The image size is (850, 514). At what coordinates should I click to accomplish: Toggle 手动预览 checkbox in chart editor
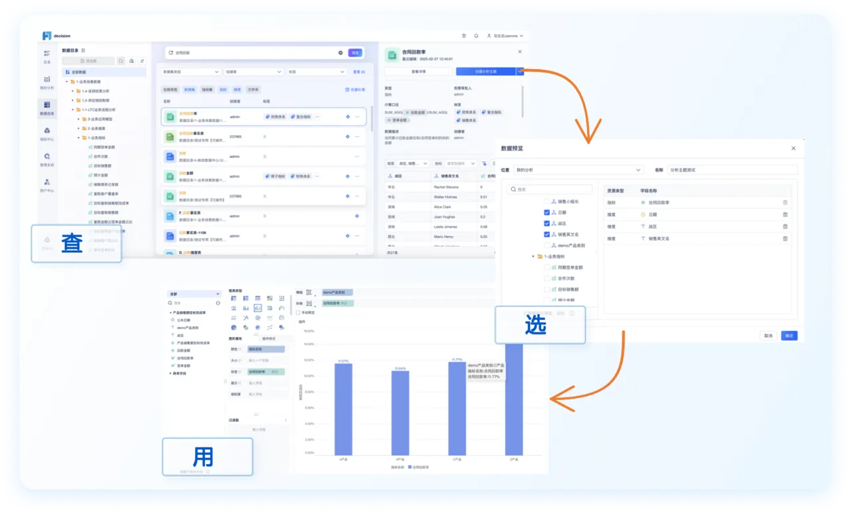pyautogui.click(x=299, y=313)
